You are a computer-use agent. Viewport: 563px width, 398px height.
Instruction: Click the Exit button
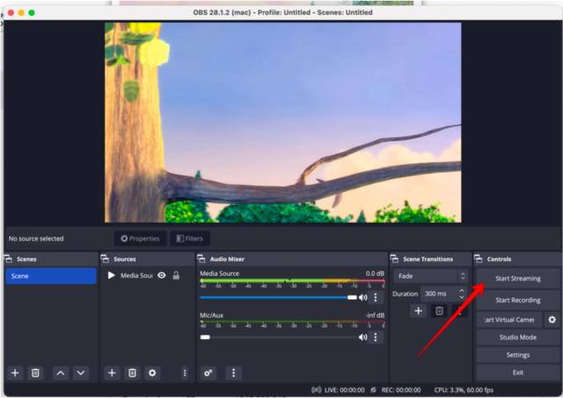coord(518,373)
